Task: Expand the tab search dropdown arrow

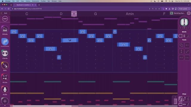Action: (x=189, y=5)
